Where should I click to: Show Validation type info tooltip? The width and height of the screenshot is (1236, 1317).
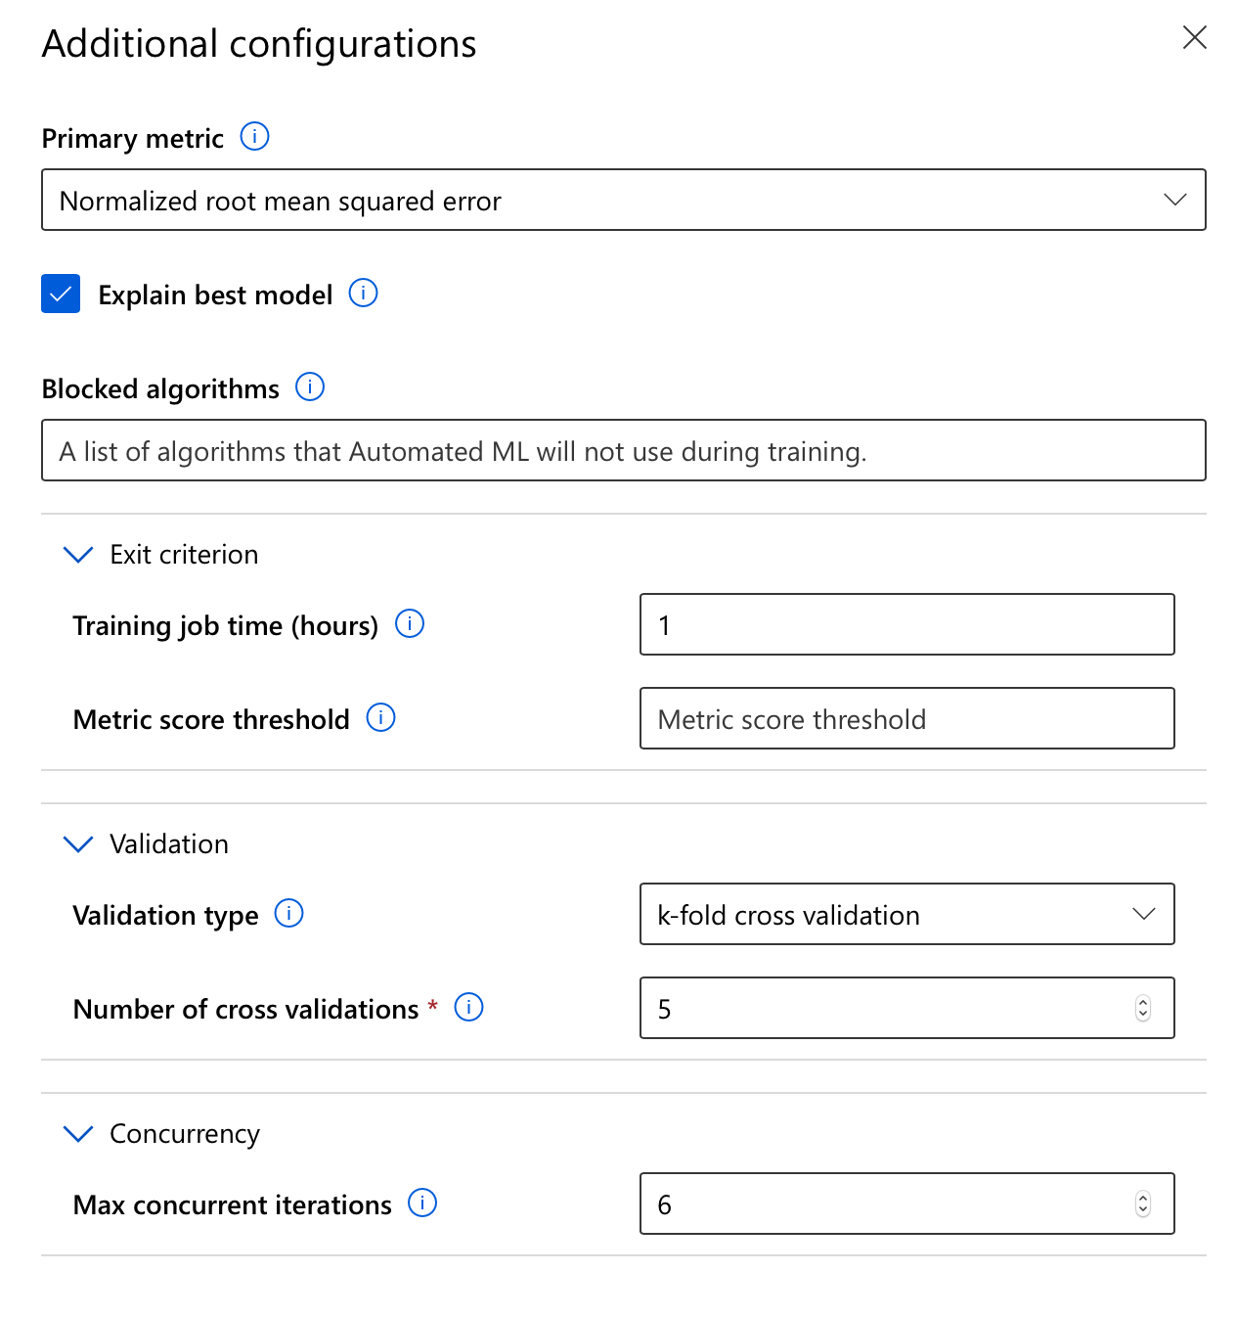(x=288, y=913)
